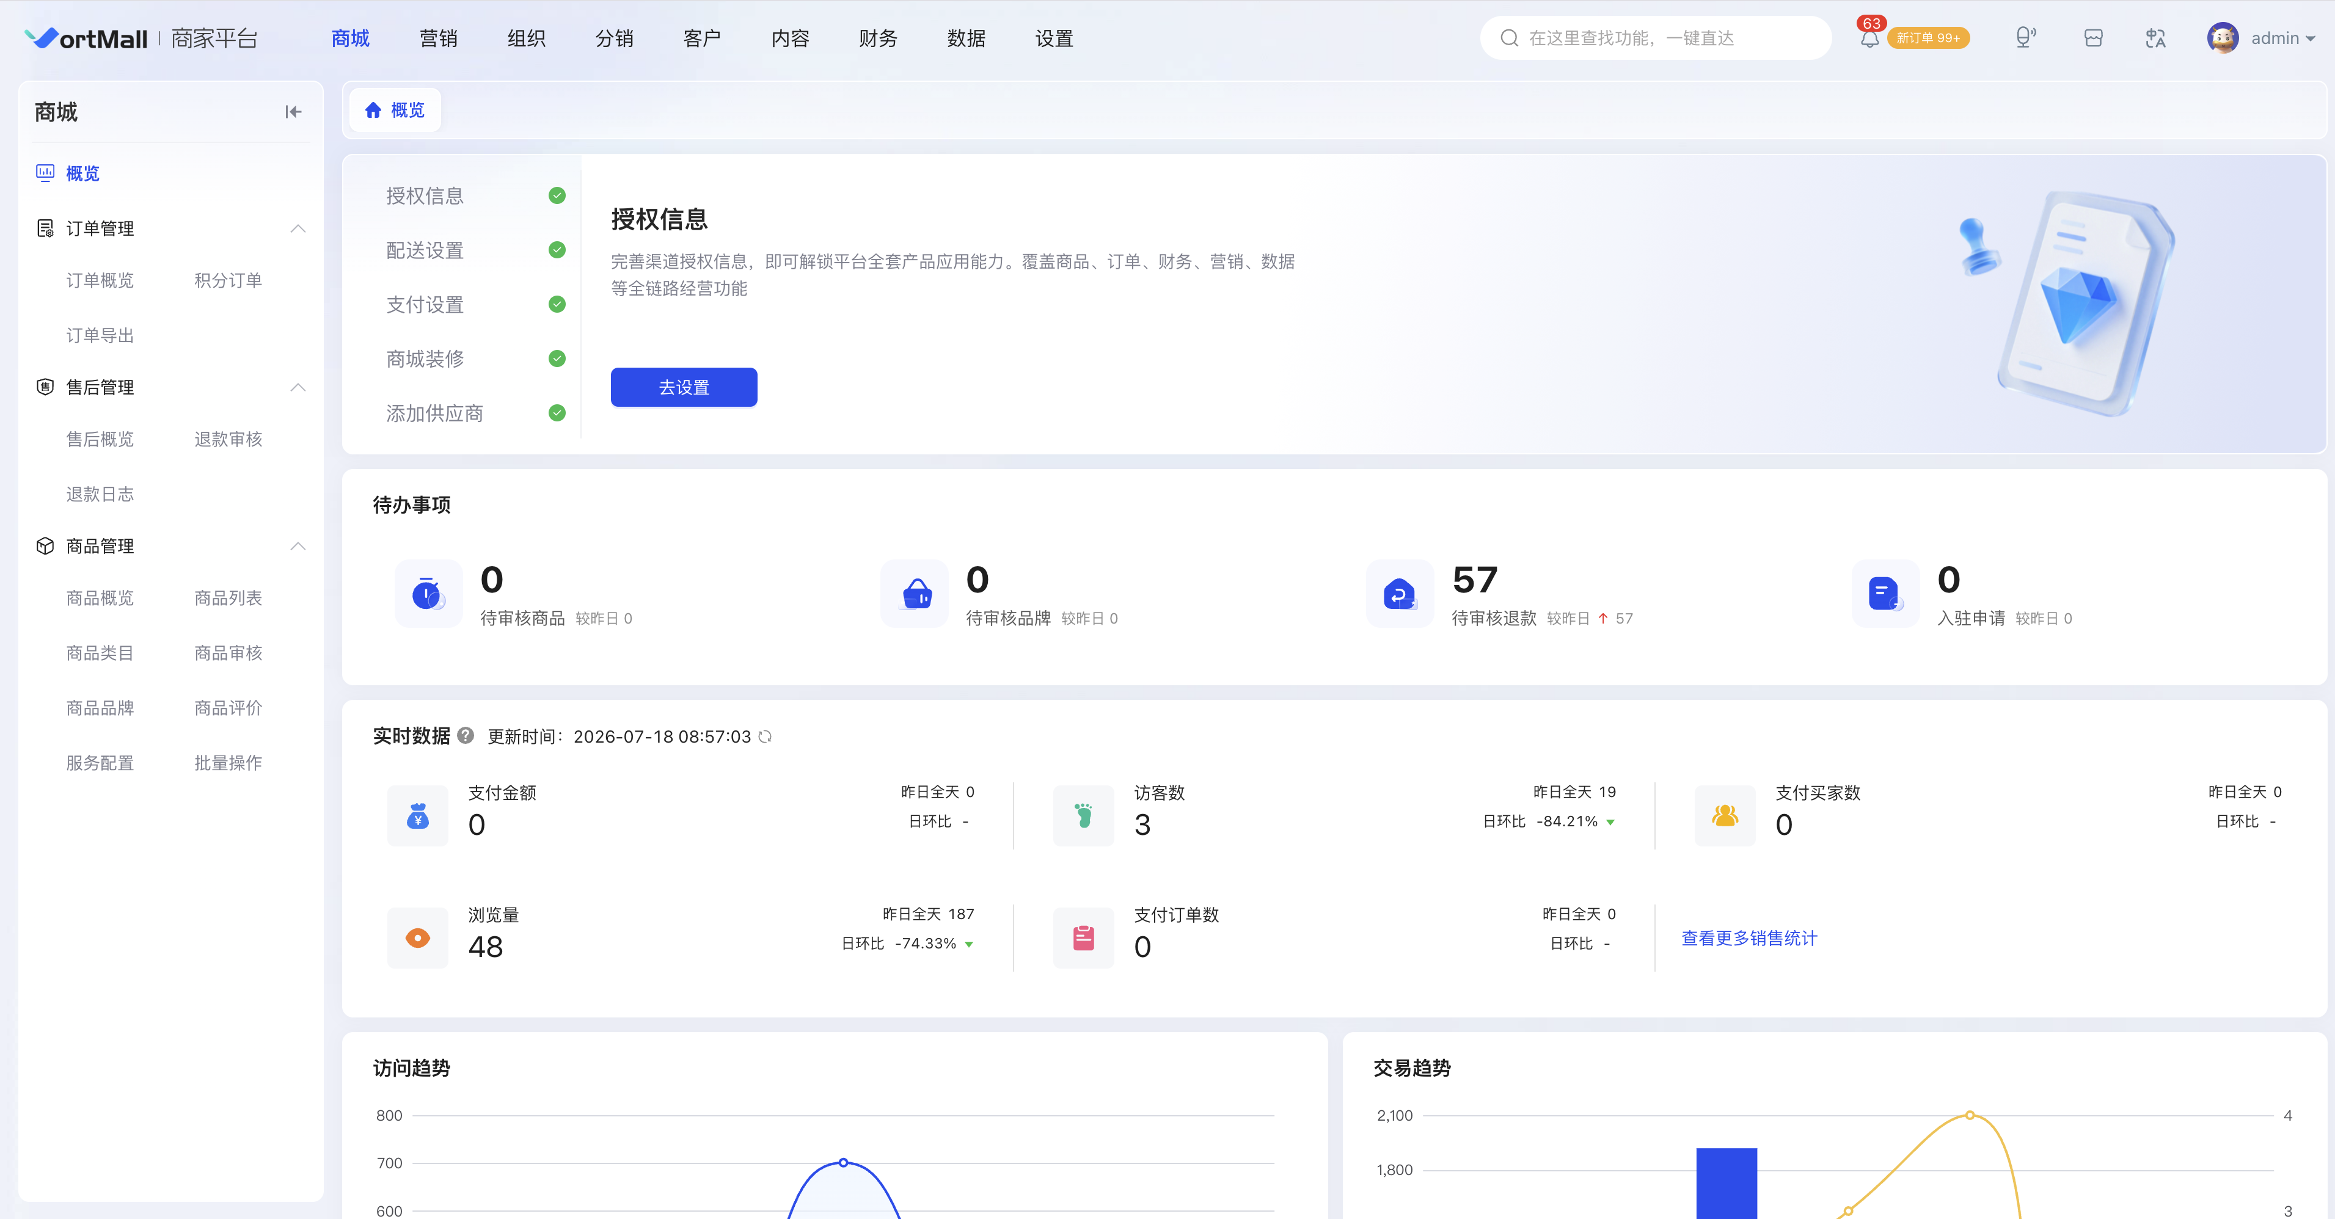Switch to the 组织 top menu
Screen dimensions: 2335x1219
(x=527, y=38)
